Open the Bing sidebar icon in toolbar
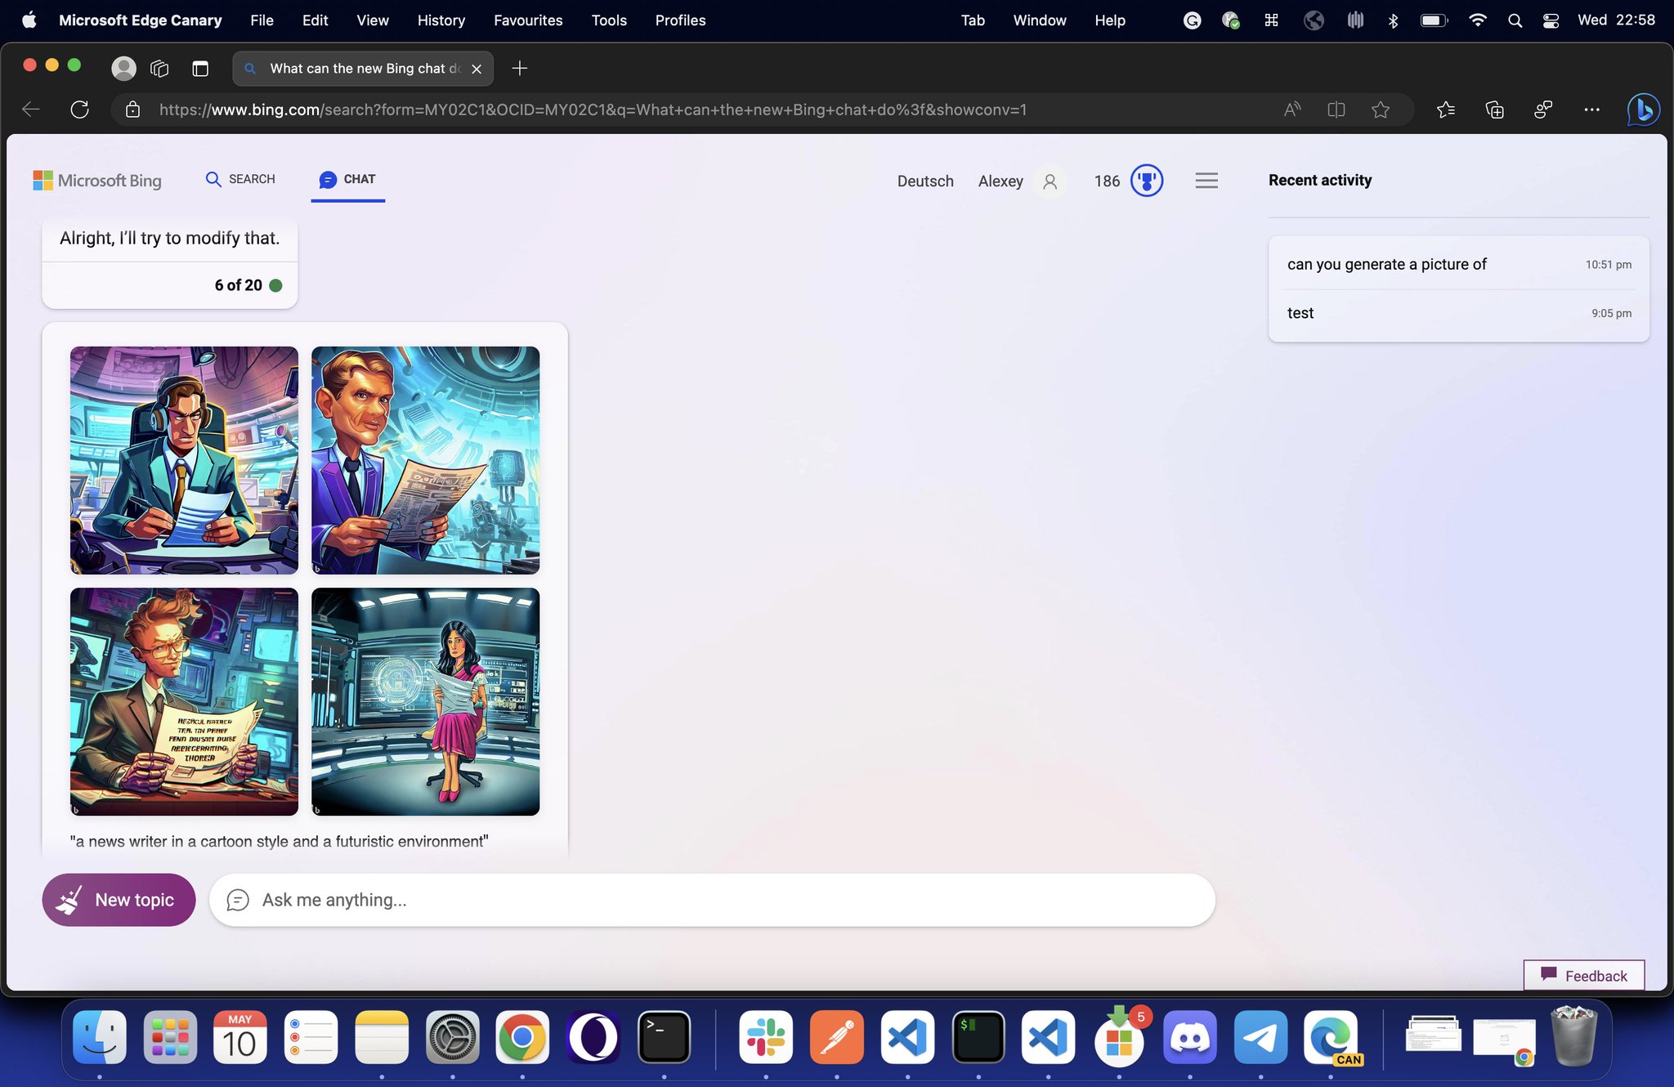The width and height of the screenshot is (1674, 1087). click(1643, 110)
